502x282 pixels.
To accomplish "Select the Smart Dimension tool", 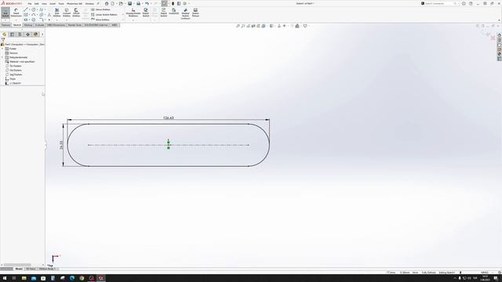I will click(x=16, y=13).
